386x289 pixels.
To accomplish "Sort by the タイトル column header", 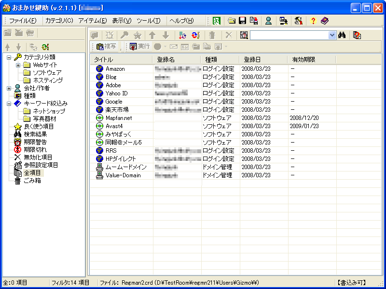I will 121,60.
